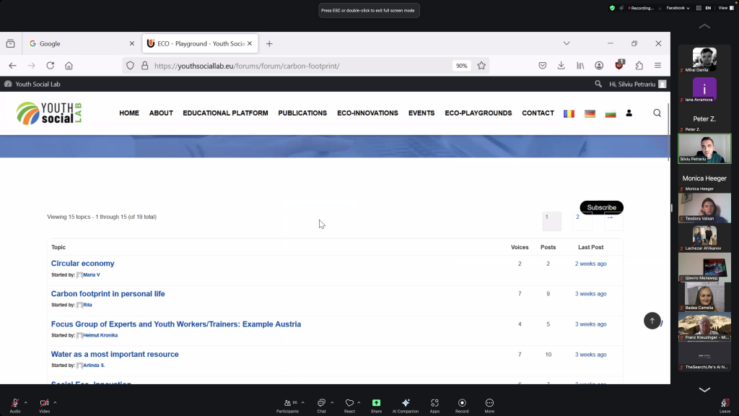Close the ECO - Playground tab
Viewport: 739px width, 416px height.
[250, 43]
